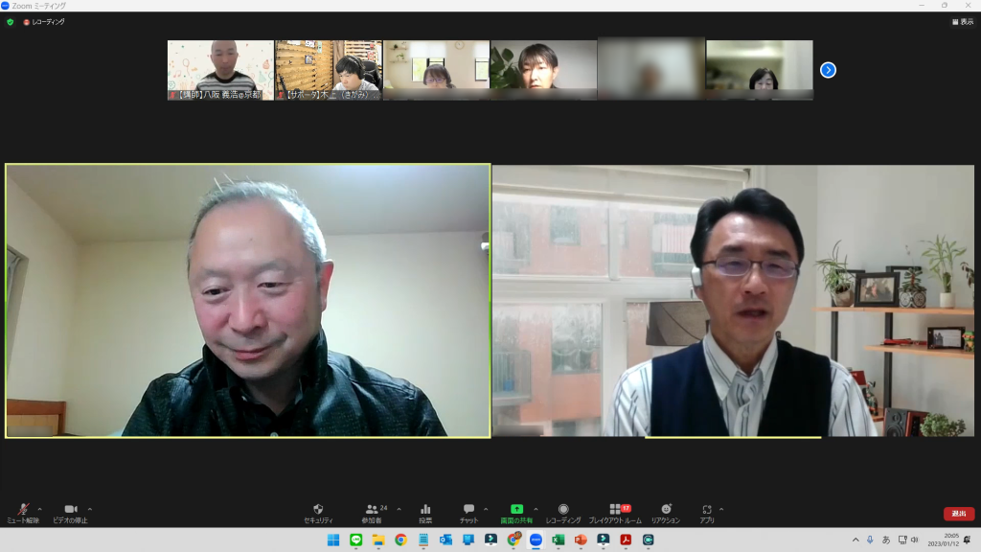Stop video with ビデオの停止

tap(70, 512)
